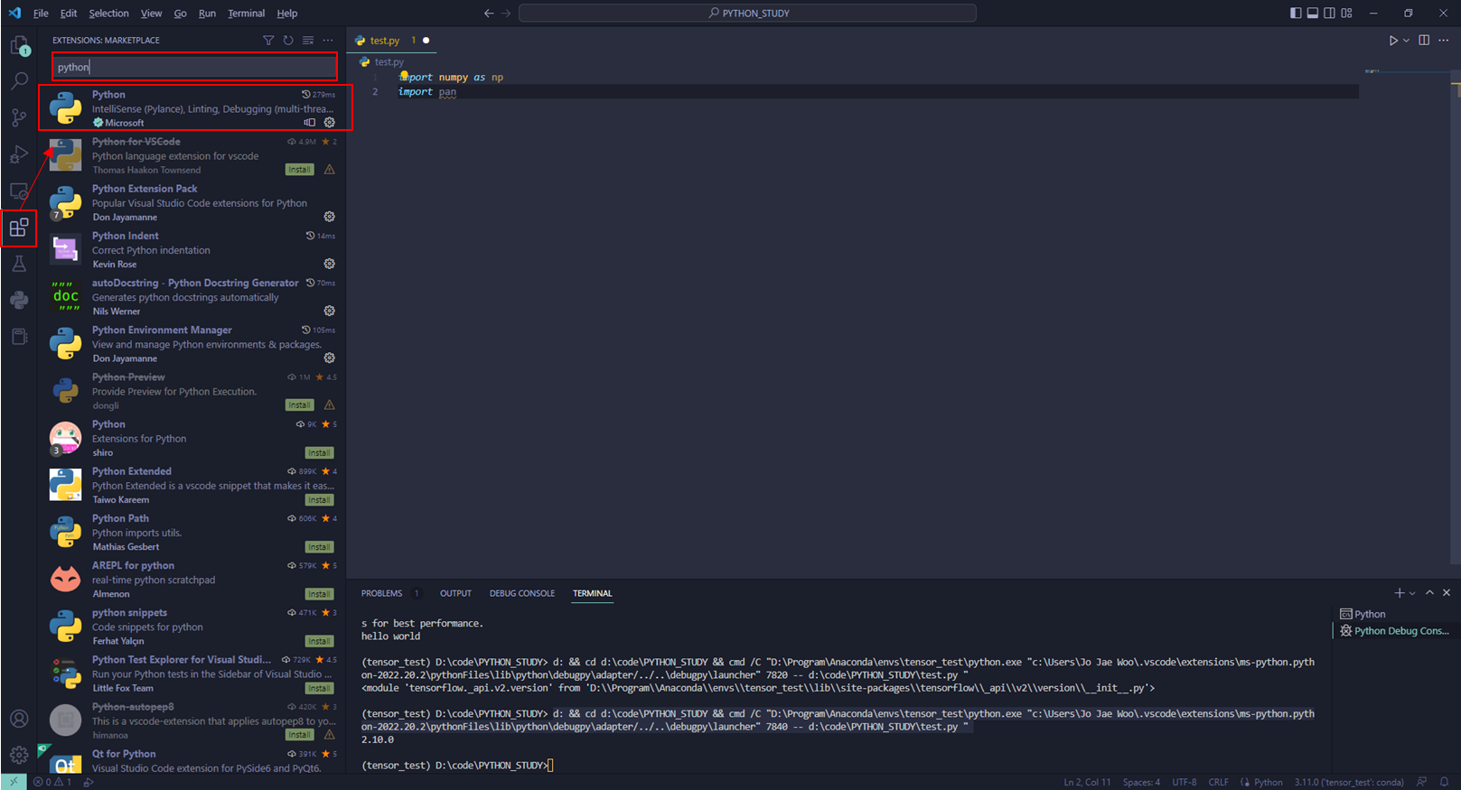Open Python environments view in activity bar

[x=19, y=300]
